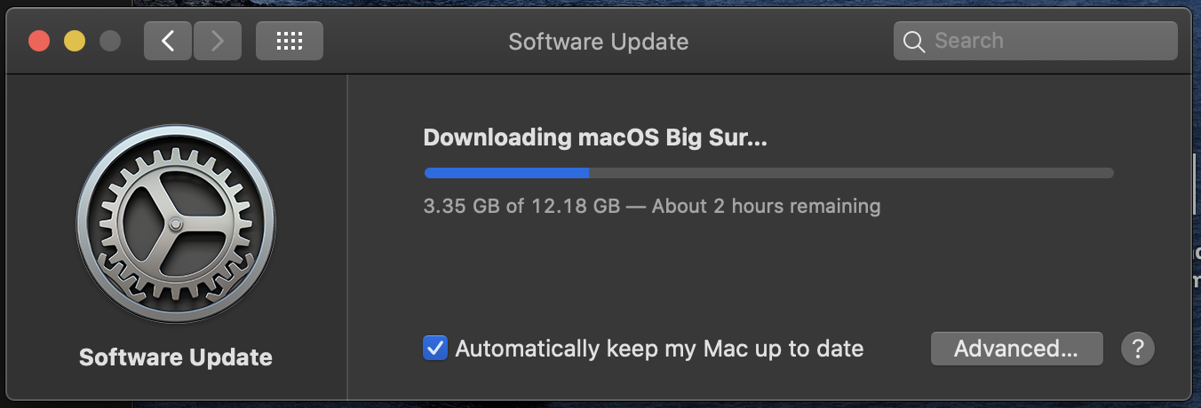Go back with the left chevron button
This screenshot has height=408, width=1201.
(x=167, y=41)
